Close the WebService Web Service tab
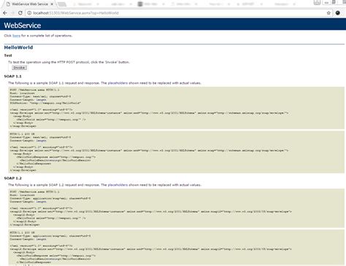Image resolution: width=346 pixels, height=266 pixels. click(x=52, y=4)
